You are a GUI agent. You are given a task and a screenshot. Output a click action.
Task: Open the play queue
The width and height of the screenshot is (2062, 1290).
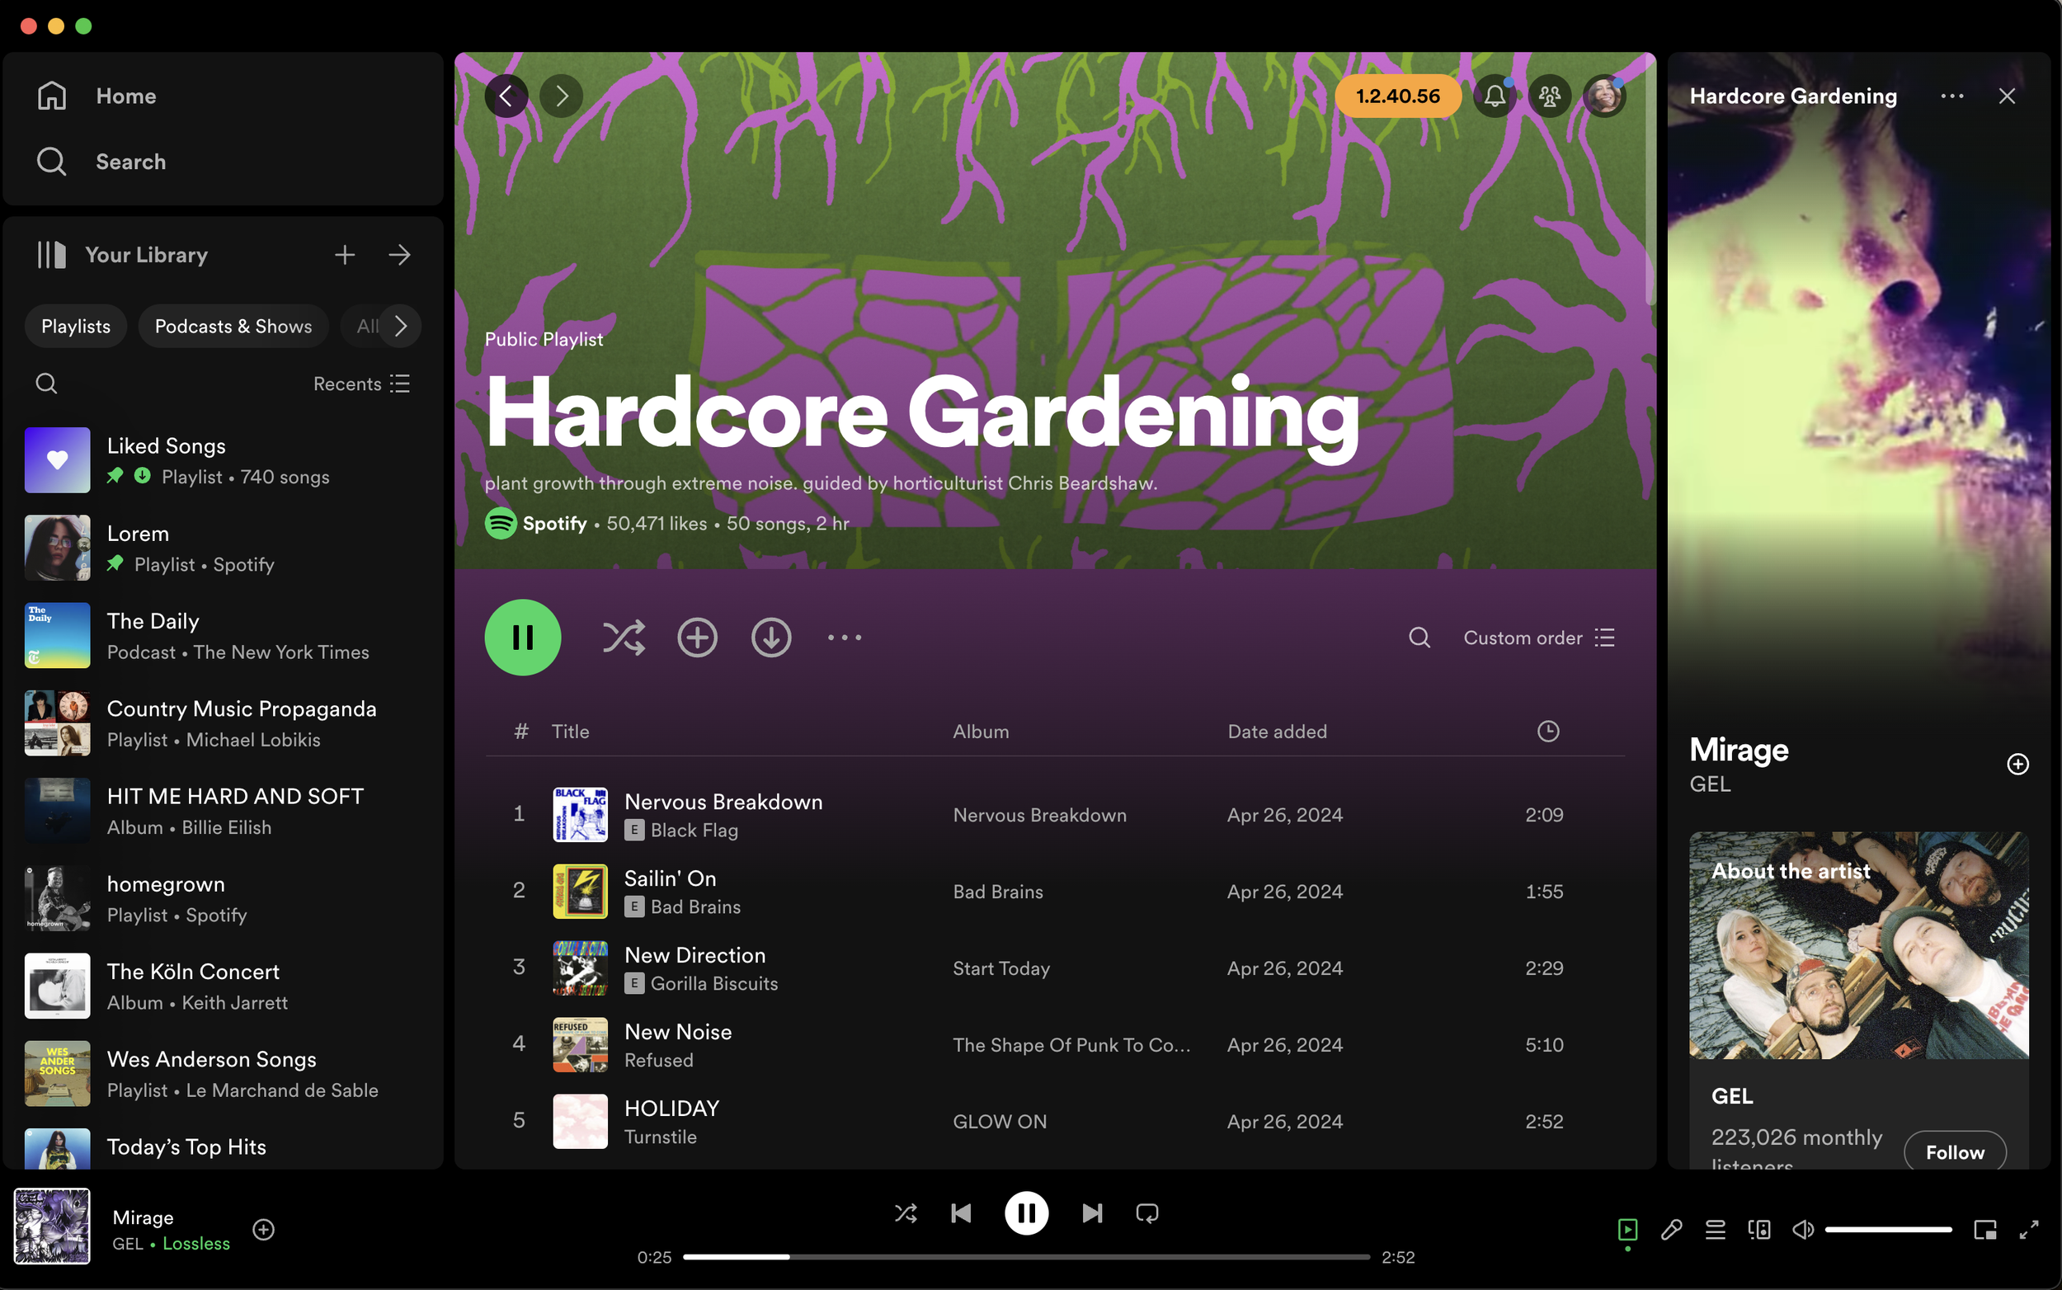click(1715, 1230)
